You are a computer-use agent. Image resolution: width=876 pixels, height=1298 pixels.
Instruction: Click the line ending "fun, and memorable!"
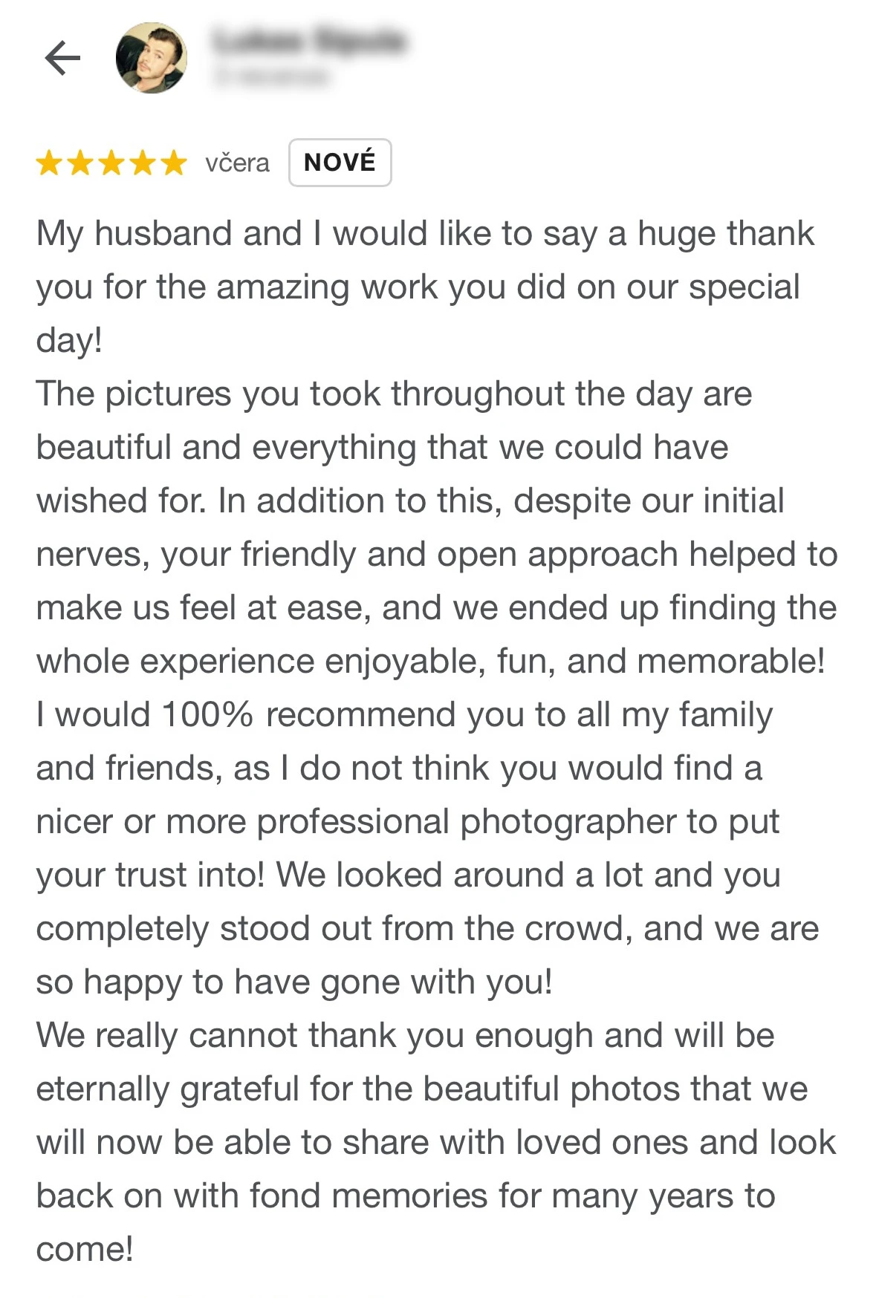[x=430, y=662]
